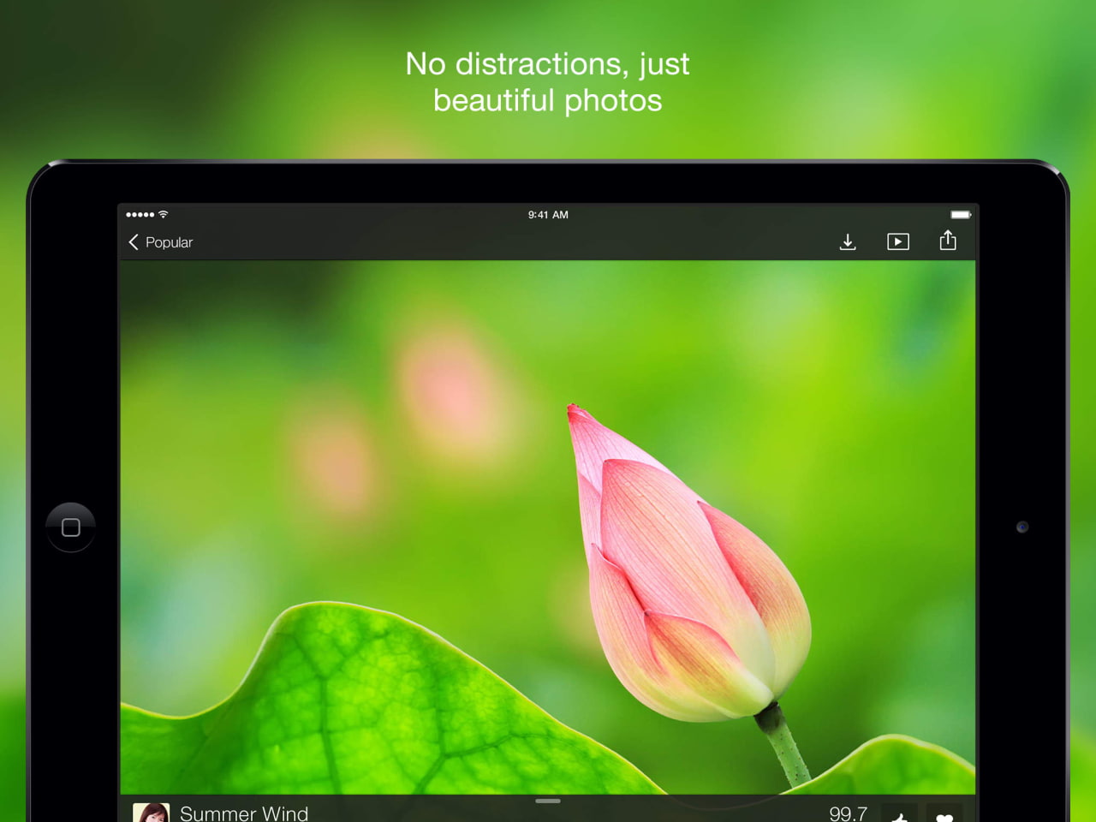The width and height of the screenshot is (1096, 822).
Task: Download the current photo
Action: click(848, 242)
